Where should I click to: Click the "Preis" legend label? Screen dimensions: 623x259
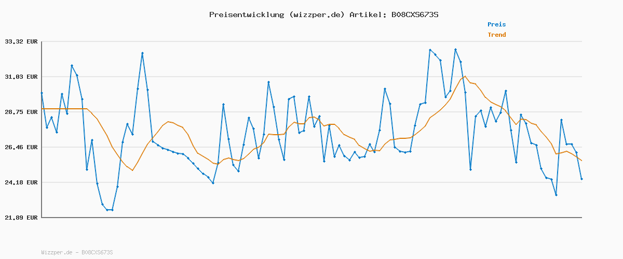496,24
